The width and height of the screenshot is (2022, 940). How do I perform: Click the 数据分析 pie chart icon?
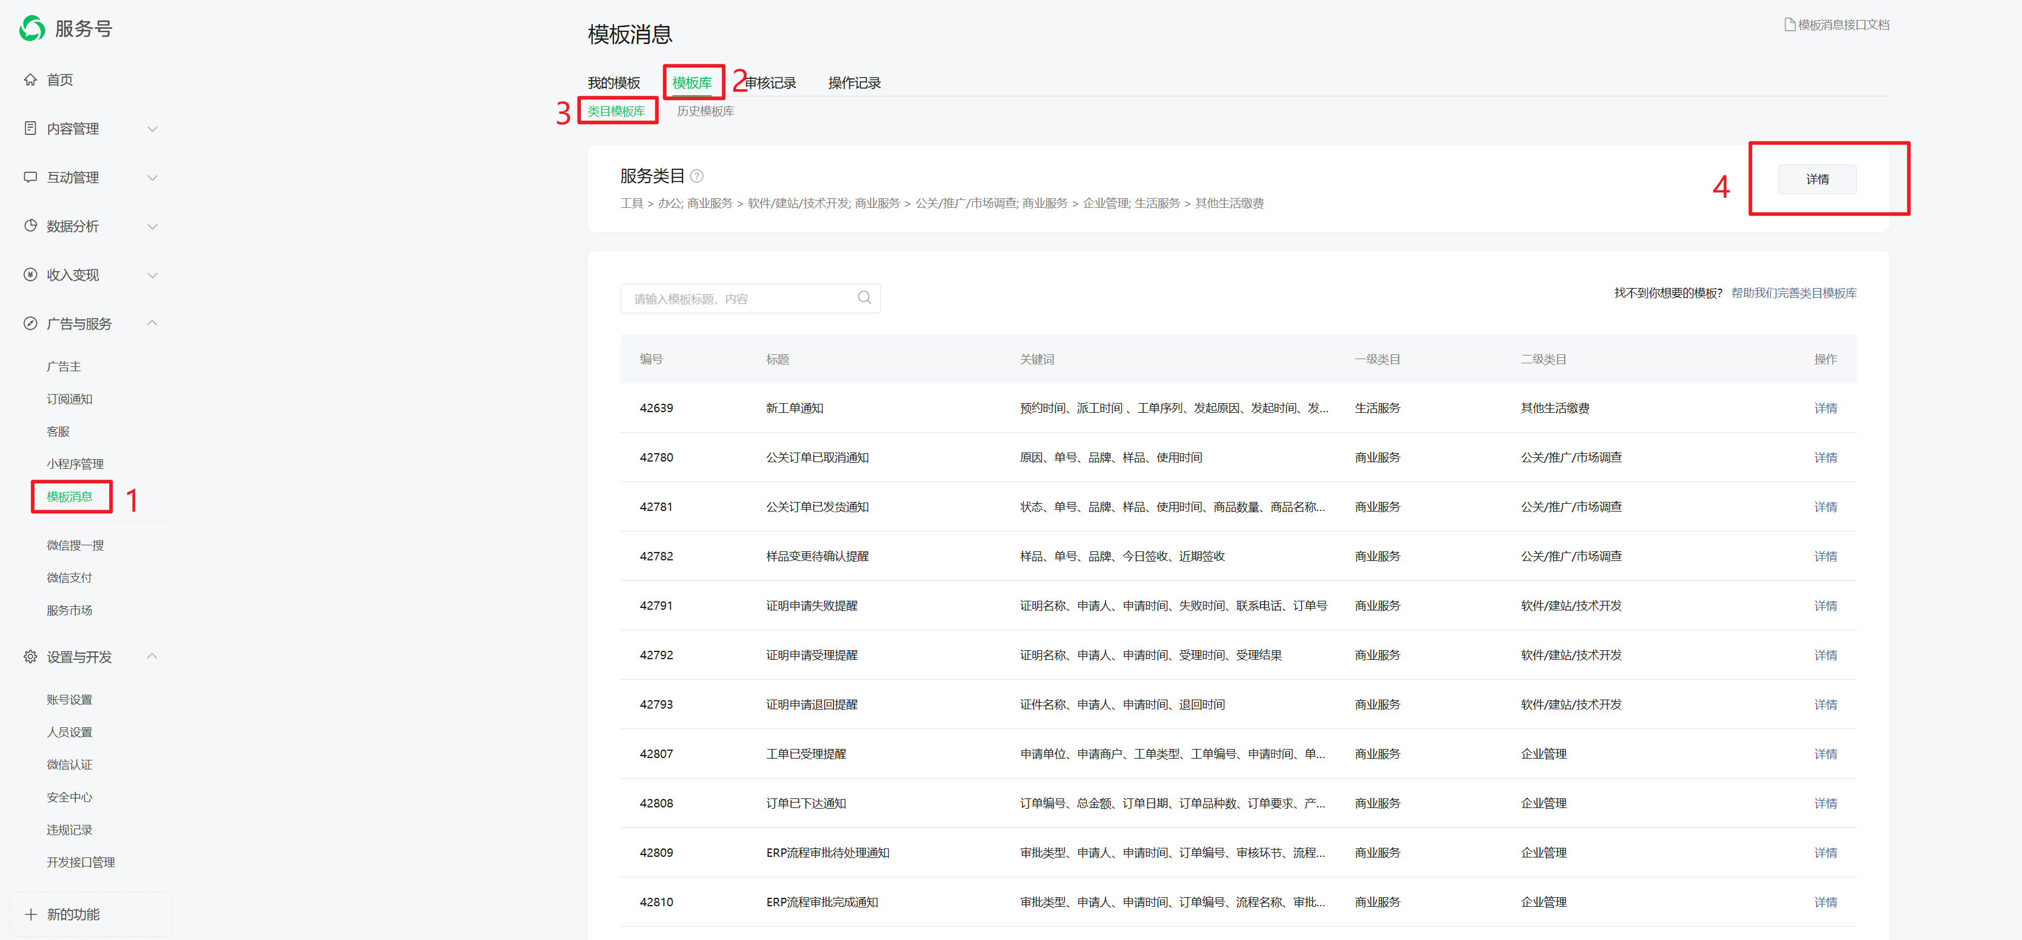coord(30,225)
